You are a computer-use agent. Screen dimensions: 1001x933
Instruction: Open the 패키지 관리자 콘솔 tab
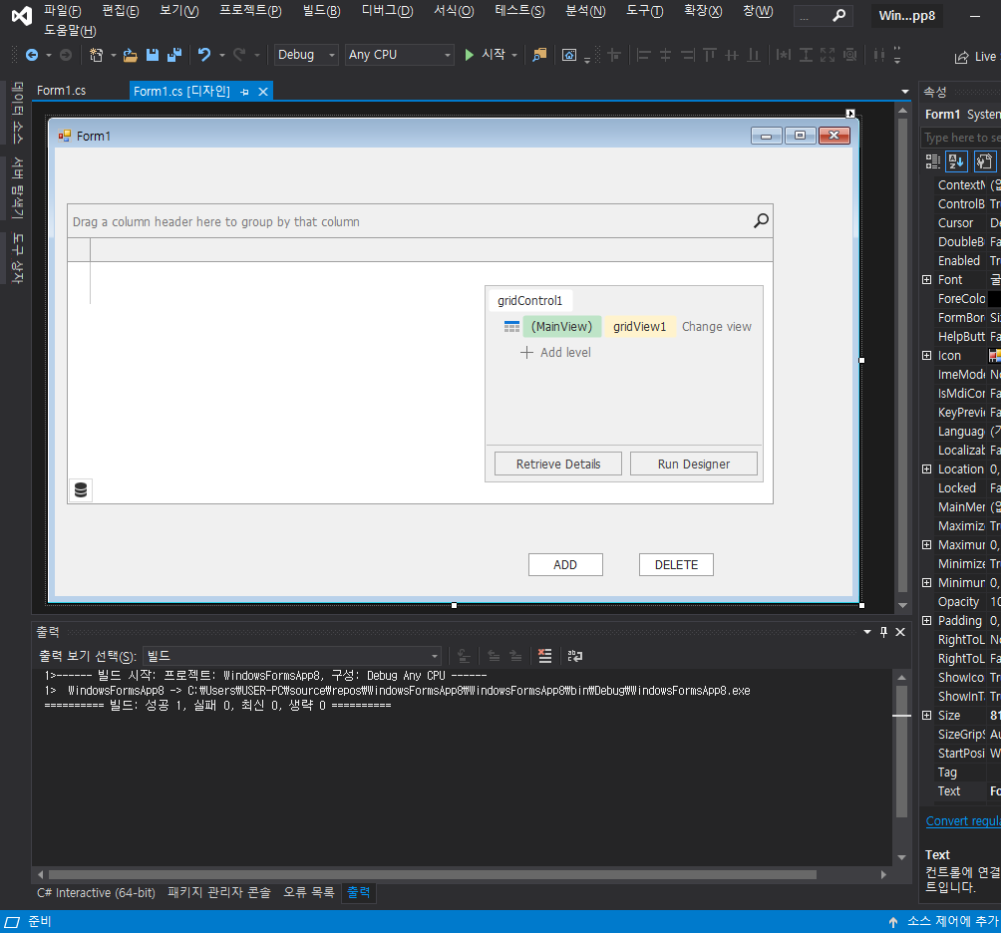click(219, 892)
